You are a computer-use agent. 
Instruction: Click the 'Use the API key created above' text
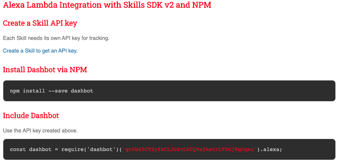tap(40, 131)
